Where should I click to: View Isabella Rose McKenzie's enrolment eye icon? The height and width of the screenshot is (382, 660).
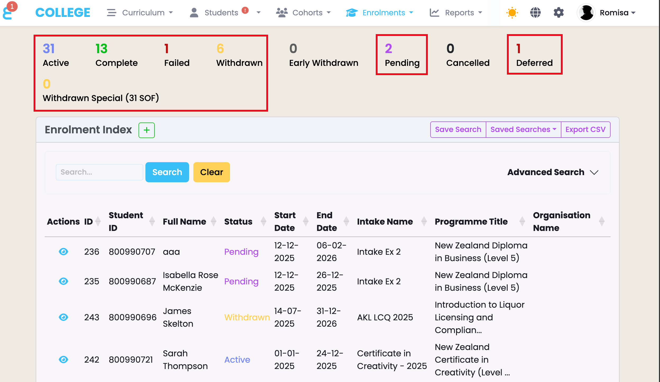63,281
